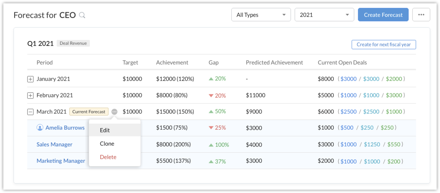440x193 pixels.
Task: Click the green up arrow in January's Gap
Action: (211, 79)
